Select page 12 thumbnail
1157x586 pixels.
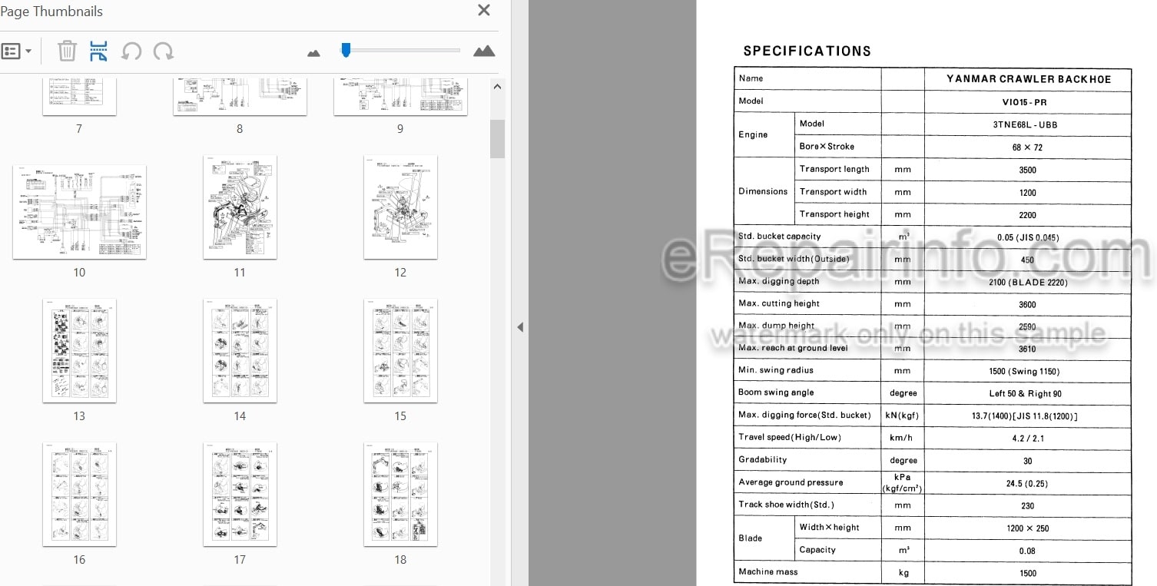400,207
